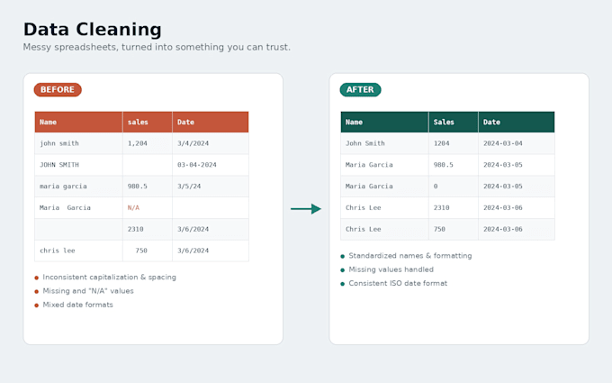Click the Inconsistent capitalization & spacing text
612x383 pixels.
(109, 277)
